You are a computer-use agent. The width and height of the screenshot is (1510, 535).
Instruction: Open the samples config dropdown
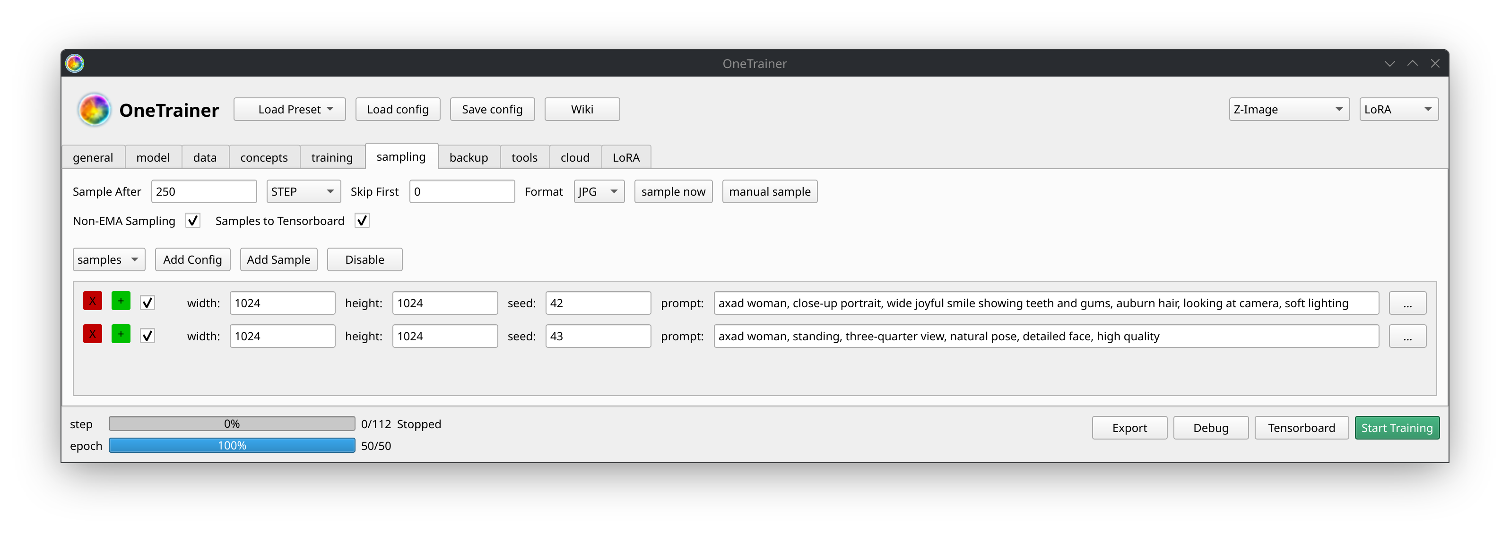(109, 260)
